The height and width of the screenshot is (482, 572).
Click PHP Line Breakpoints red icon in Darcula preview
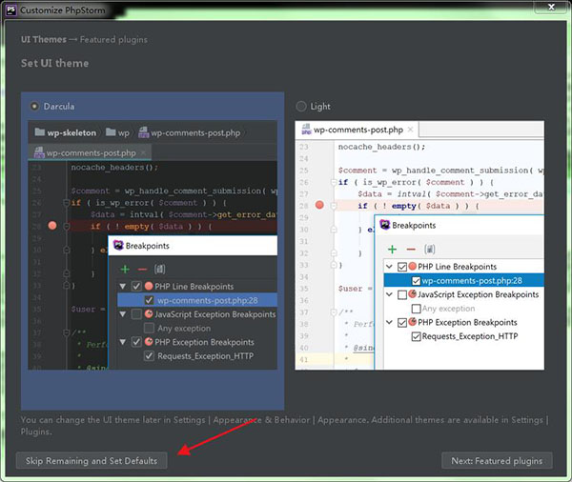[x=149, y=286]
